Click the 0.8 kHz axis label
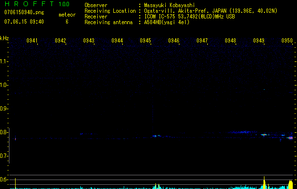Viewport: 297px width, 189px height. point(4,132)
